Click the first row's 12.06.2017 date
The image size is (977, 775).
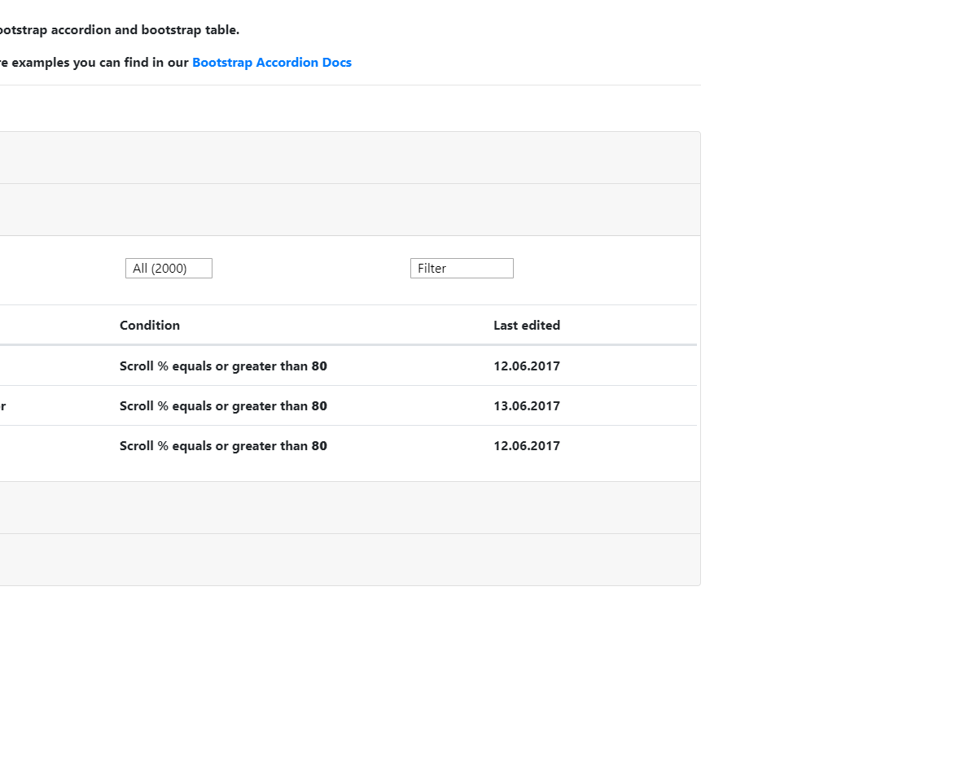coord(527,366)
